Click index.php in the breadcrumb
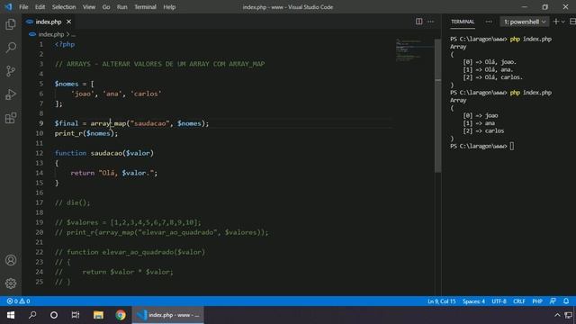This screenshot has height=324, width=576. (x=51, y=34)
